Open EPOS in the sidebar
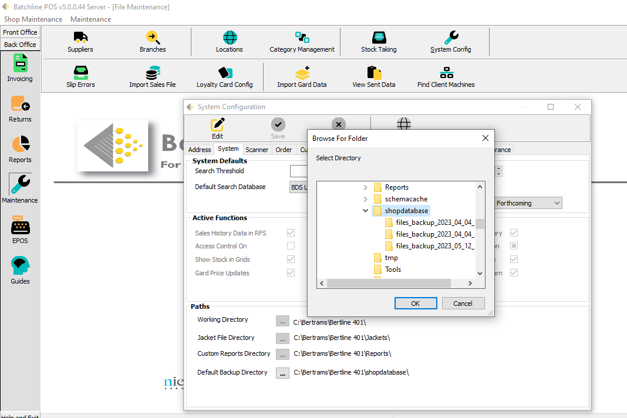The image size is (627, 418). (x=20, y=230)
